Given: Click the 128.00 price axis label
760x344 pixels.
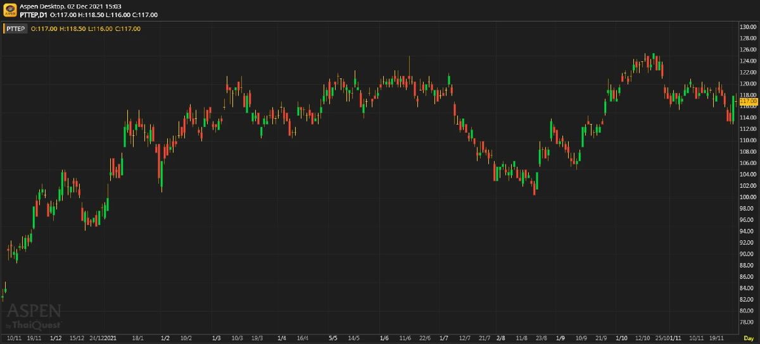Looking at the screenshot, I should (x=749, y=39).
